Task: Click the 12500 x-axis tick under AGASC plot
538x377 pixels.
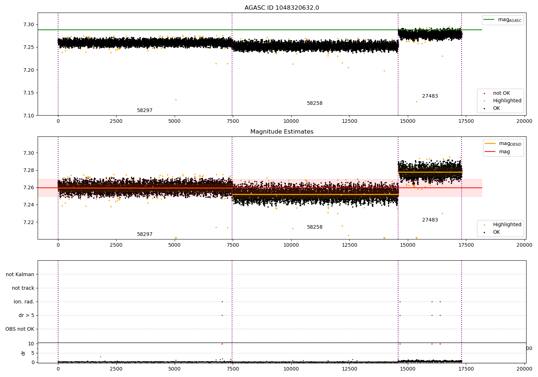Action: [349, 121]
